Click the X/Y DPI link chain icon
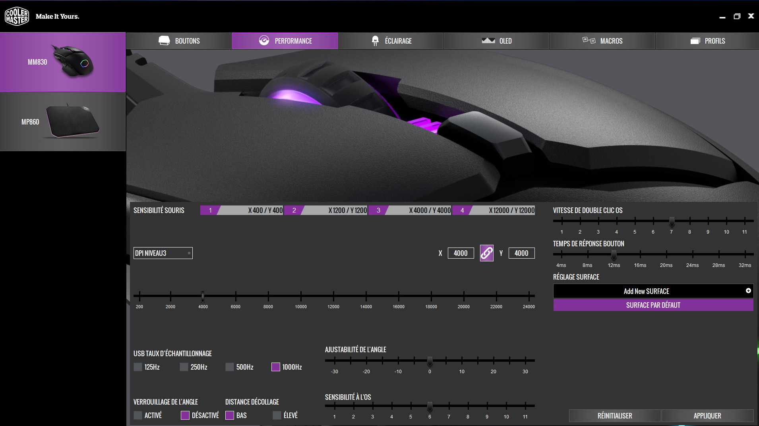This screenshot has width=759, height=426. (x=486, y=253)
